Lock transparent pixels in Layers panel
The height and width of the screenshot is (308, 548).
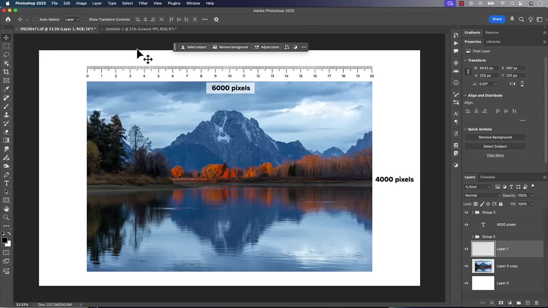click(476, 204)
